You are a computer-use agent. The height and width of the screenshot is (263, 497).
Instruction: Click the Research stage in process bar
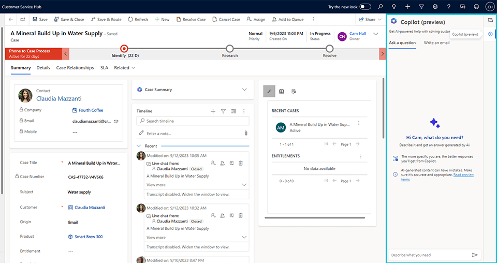pos(230,50)
